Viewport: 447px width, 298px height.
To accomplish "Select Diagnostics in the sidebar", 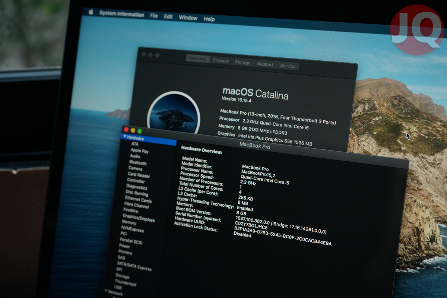I will click(x=137, y=187).
